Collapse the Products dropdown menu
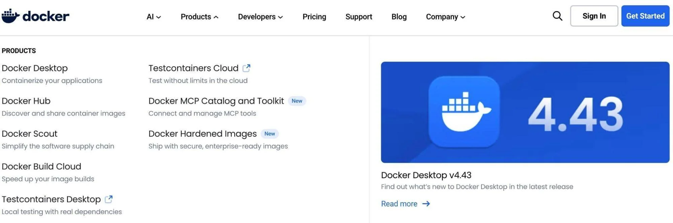The height and width of the screenshot is (223, 673). pos(199,17)
